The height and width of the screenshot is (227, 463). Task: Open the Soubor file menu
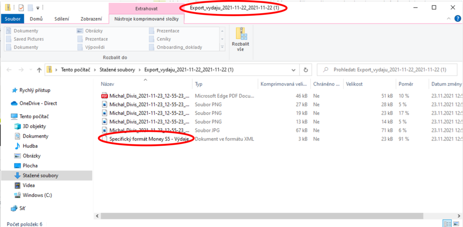[x=13, y=19]
